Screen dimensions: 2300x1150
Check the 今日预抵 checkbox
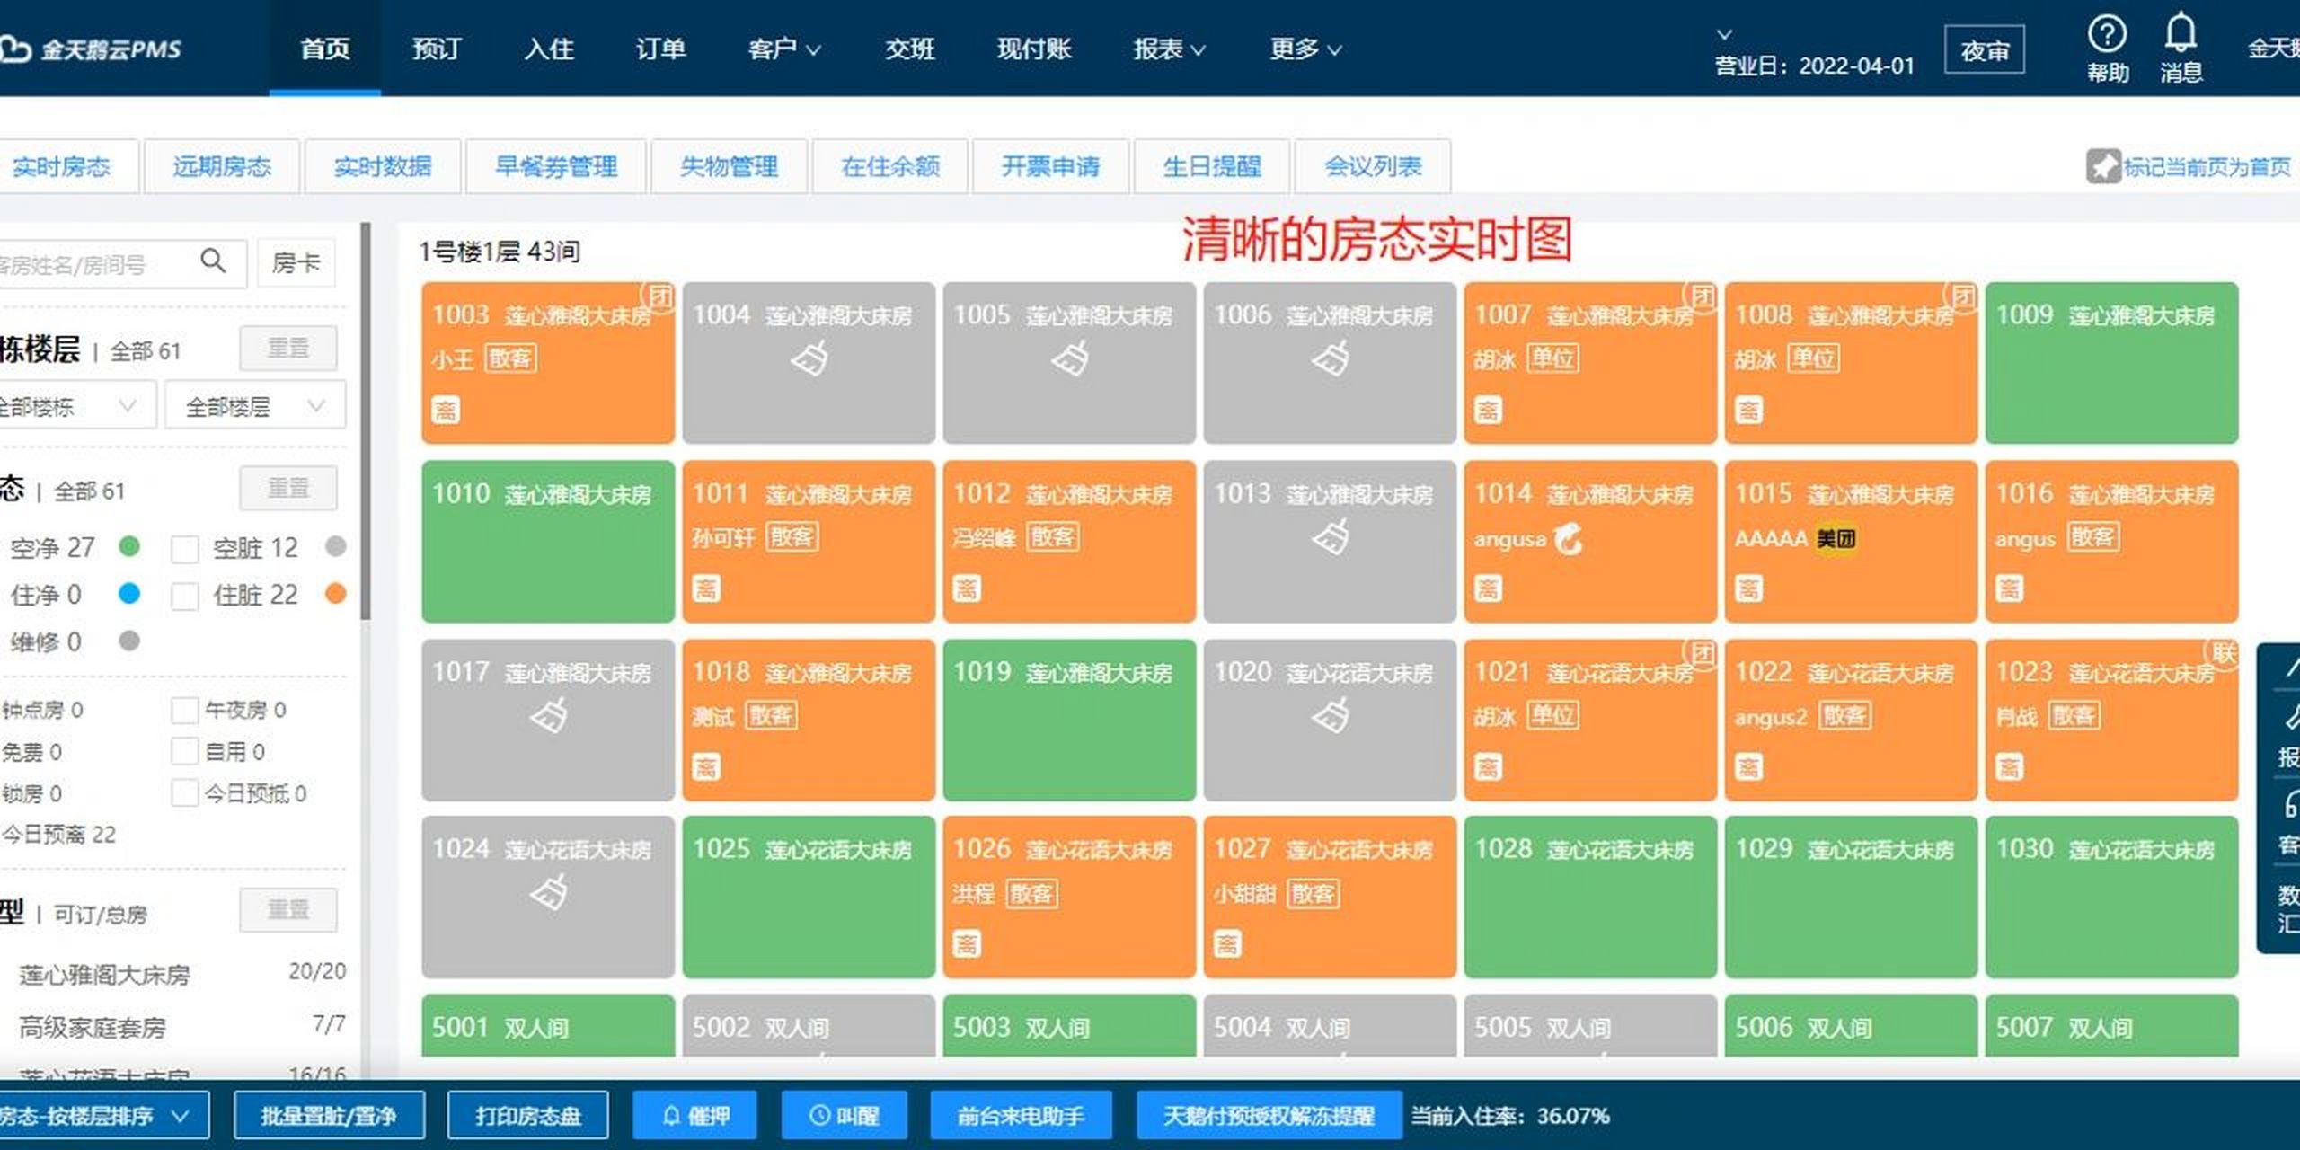click(x=187, y=794)
